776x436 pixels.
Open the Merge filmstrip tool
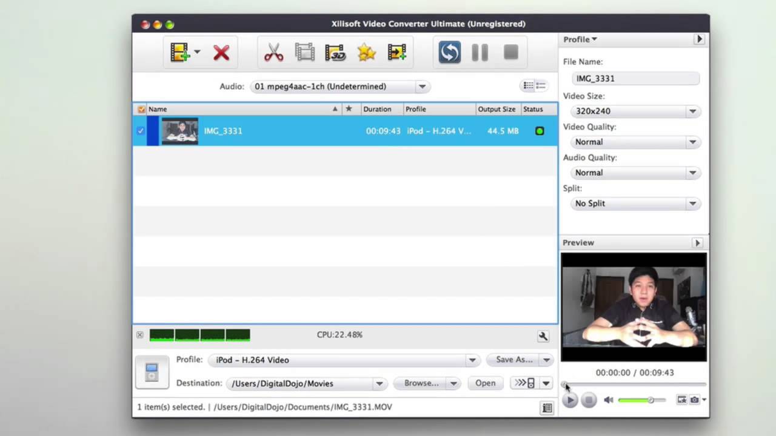point(305,52)
